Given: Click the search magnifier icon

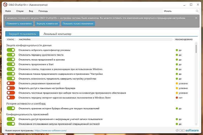Looking at the screenshot, I should pos(197,11).
